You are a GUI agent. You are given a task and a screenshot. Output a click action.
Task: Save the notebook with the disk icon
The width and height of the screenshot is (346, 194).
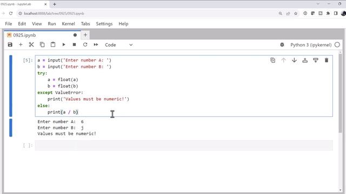tap(10, 45)
